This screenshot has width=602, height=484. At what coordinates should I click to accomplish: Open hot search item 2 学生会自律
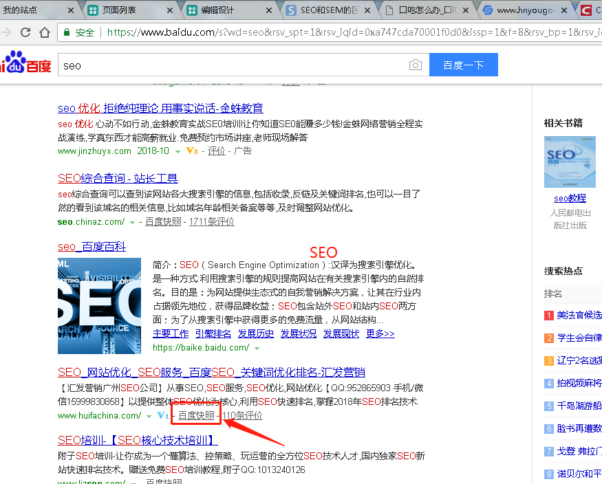click(x=579, y=338)
